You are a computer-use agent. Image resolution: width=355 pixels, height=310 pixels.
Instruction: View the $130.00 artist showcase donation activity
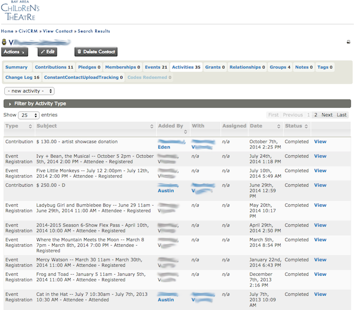tap(320, 142)
